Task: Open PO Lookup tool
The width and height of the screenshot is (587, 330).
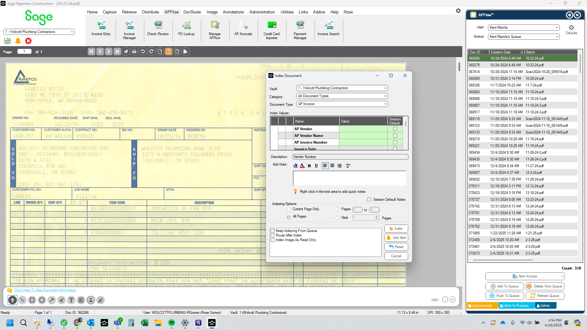Action: click(186, 28)
